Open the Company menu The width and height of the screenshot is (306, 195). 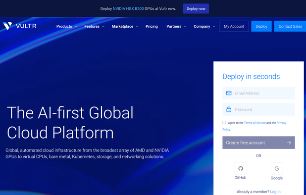tap(202, 26)
